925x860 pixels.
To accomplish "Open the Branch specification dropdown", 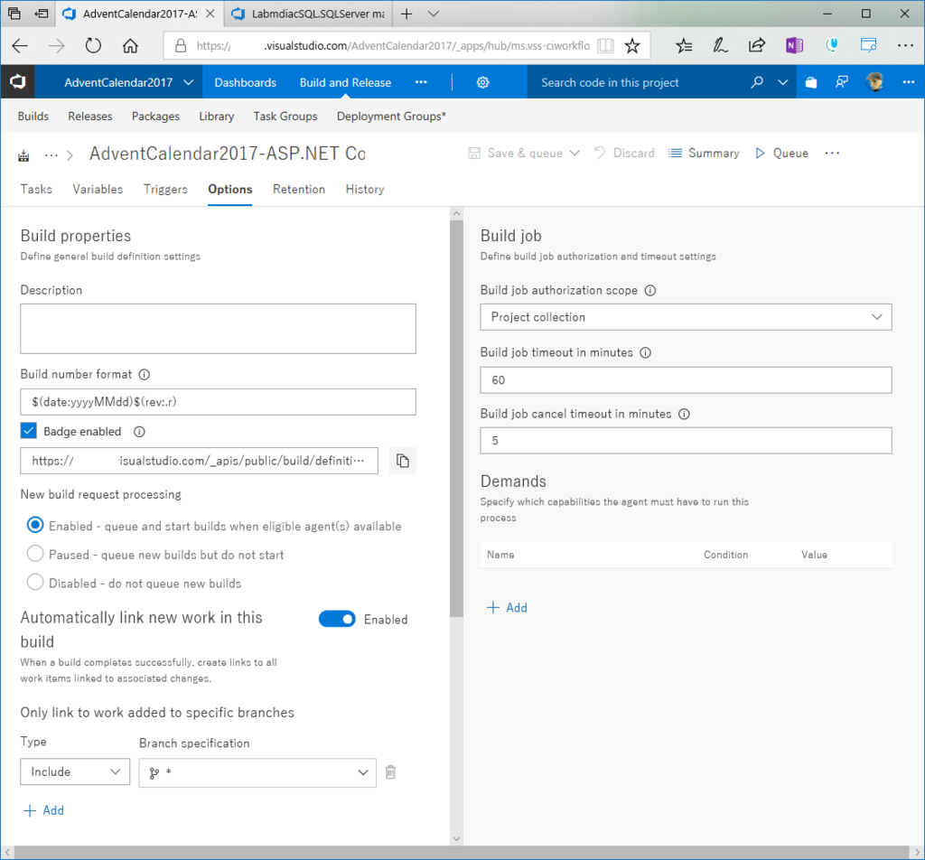I will (x=257, y=772).
